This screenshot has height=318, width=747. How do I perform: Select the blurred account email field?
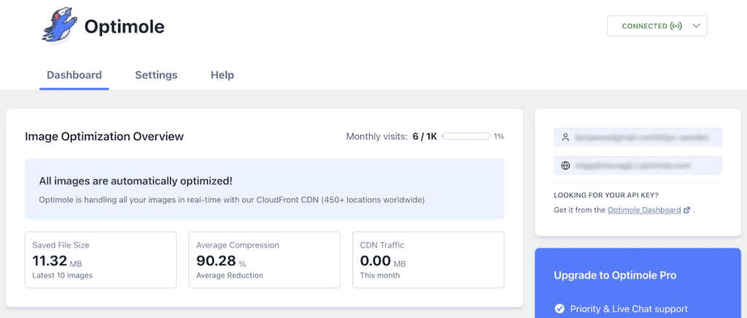[x=638, y=138]
